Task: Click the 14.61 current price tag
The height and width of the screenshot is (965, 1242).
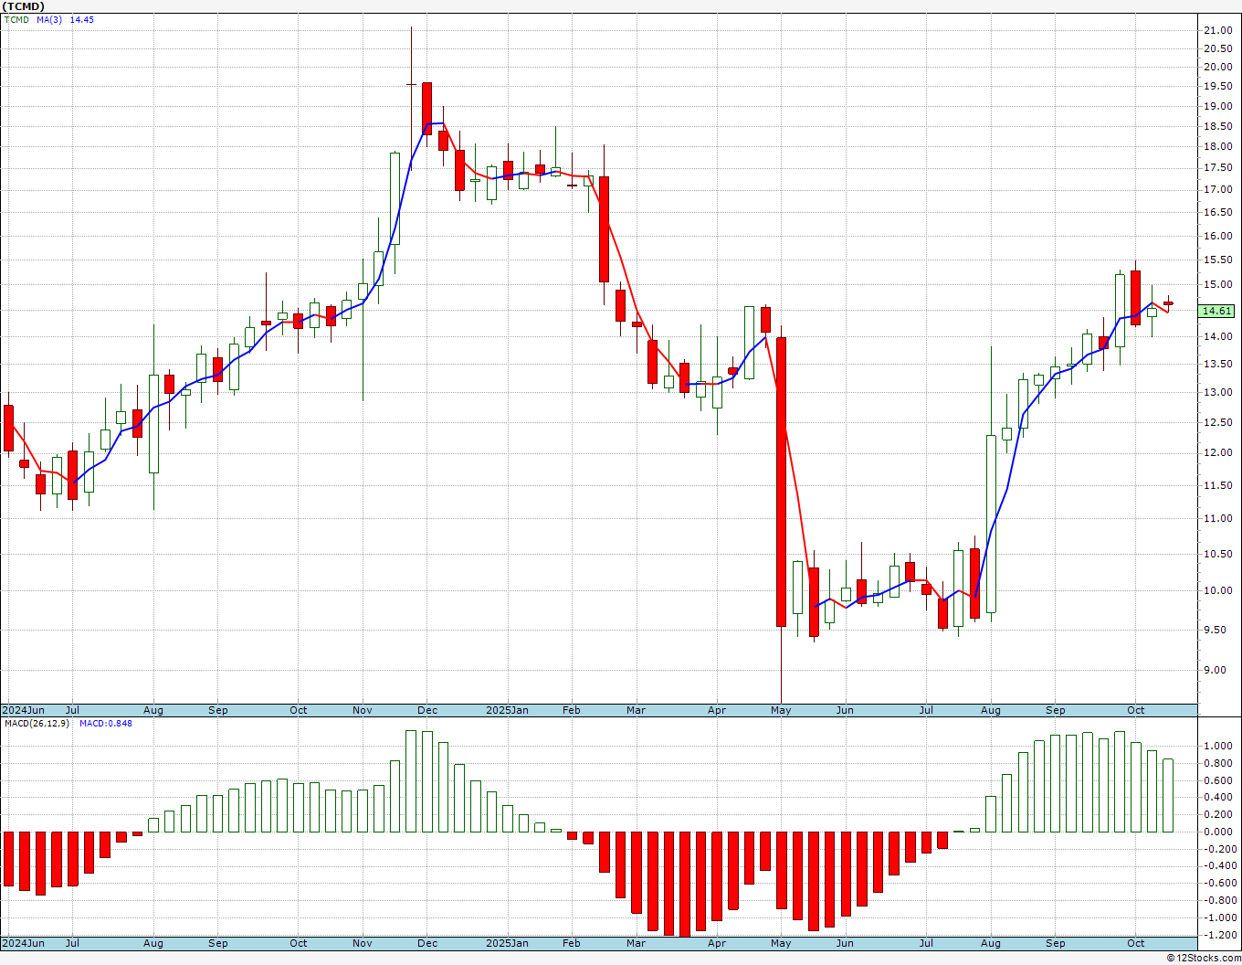Action: 1216,311
